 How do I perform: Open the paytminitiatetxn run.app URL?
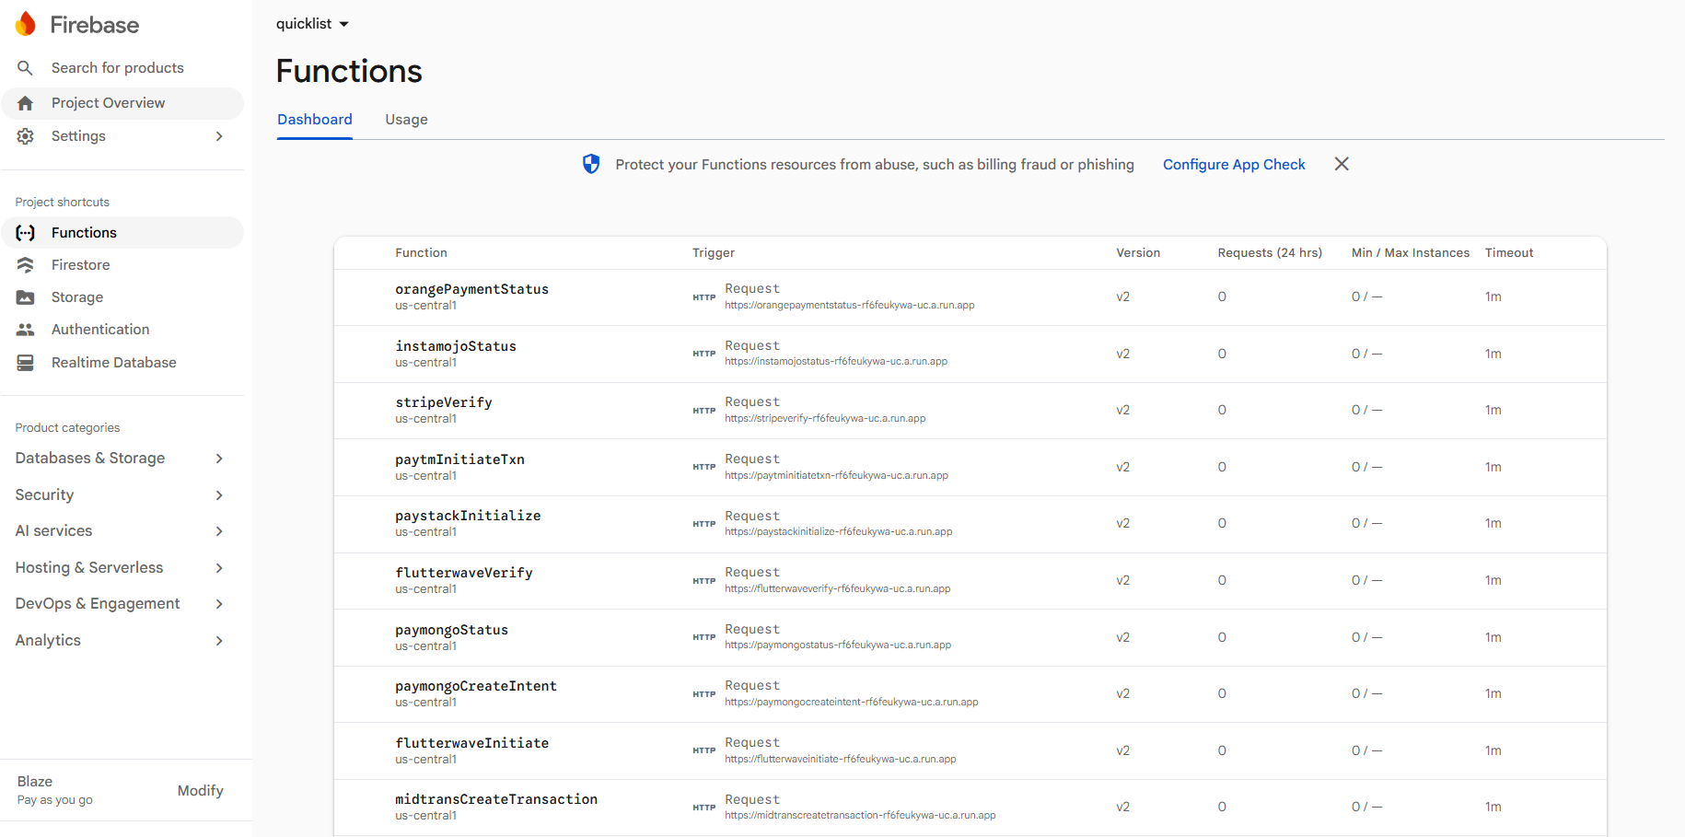tap(836, 476)
